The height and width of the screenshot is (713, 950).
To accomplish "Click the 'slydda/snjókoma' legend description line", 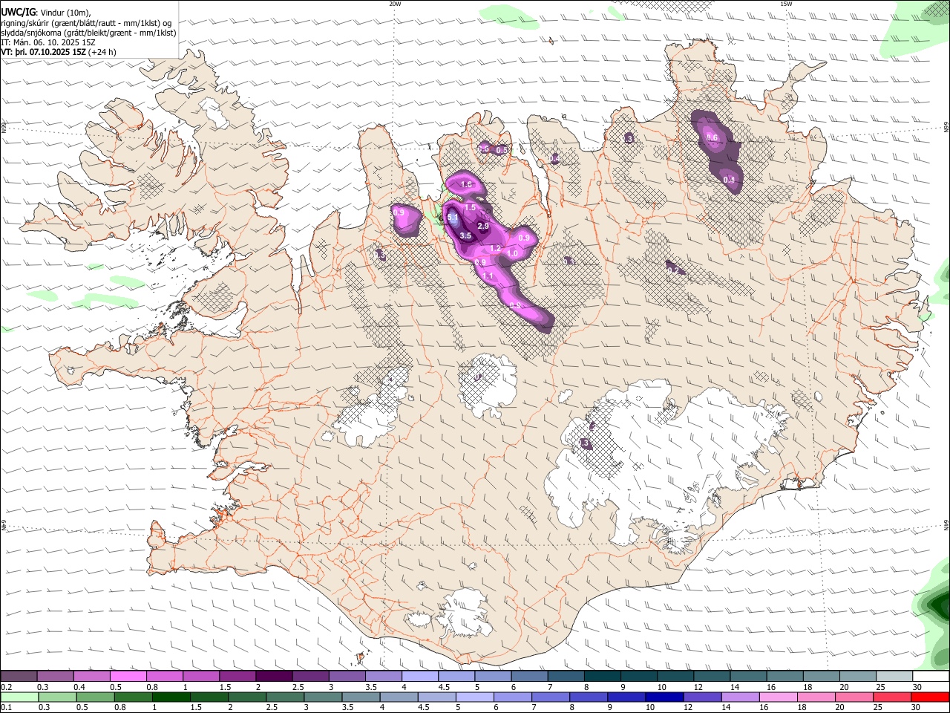I will pyautogui.click(x=88, y=33).
